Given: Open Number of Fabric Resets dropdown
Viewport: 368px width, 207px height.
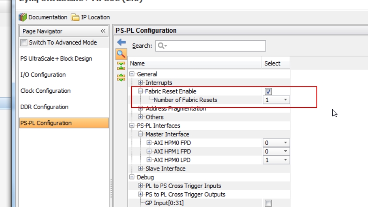Looking at the screenshot, I should (x=285, y=100).
